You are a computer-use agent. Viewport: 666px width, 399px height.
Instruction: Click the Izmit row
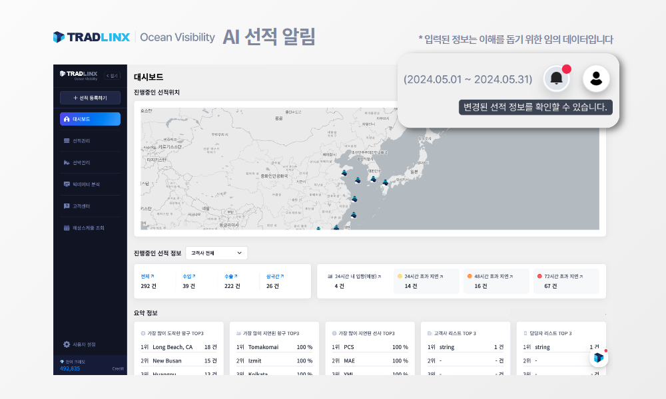point(274,361)
